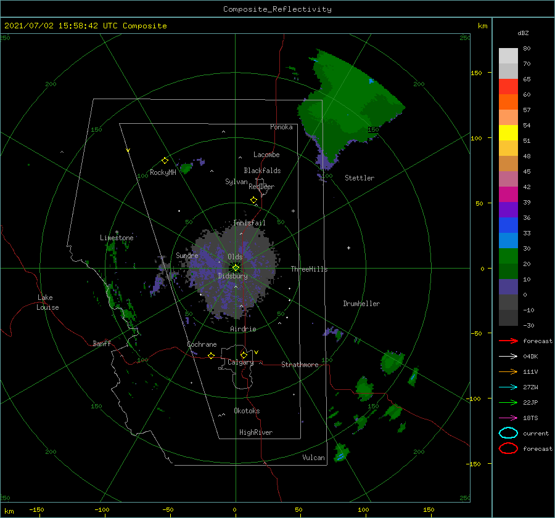Screen dimensions: 555x518
Task: Click the dark orange 57–60 dBZ swatch
Action: [x=508, y=102]
